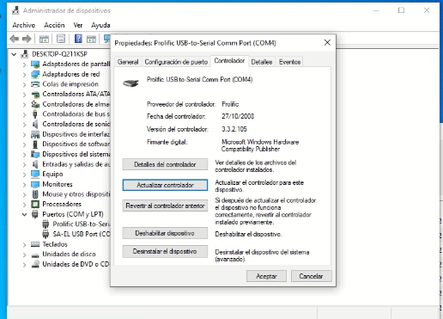Select Controladoras ATA/ATAPI item
Viewport: 443px width, 319px height.
(x=76, y=94)
